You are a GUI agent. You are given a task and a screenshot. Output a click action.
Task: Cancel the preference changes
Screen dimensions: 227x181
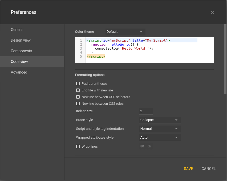pos(209,169)
